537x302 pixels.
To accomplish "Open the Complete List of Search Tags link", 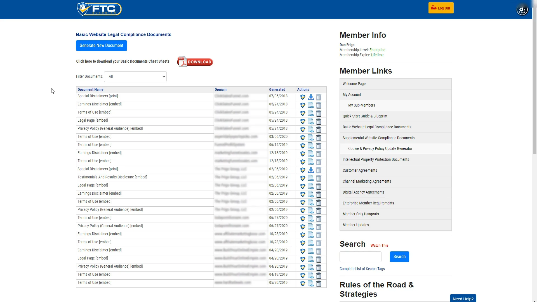I will tap(362, 269).
